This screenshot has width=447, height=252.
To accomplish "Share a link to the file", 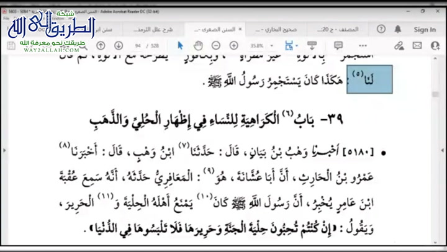I will [x=399, y=45].
